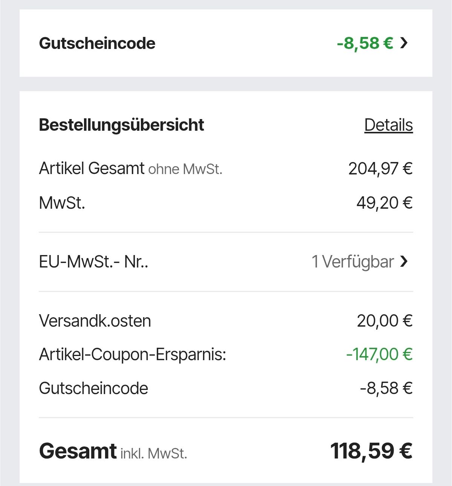Expand EU-MwSt.-Nr. chevron arrow

[404, 261]
